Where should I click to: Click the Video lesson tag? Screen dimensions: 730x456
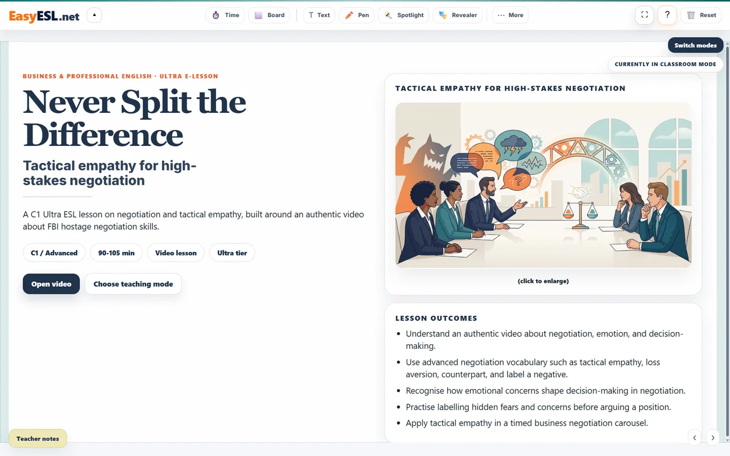click(x=176, y=253)
